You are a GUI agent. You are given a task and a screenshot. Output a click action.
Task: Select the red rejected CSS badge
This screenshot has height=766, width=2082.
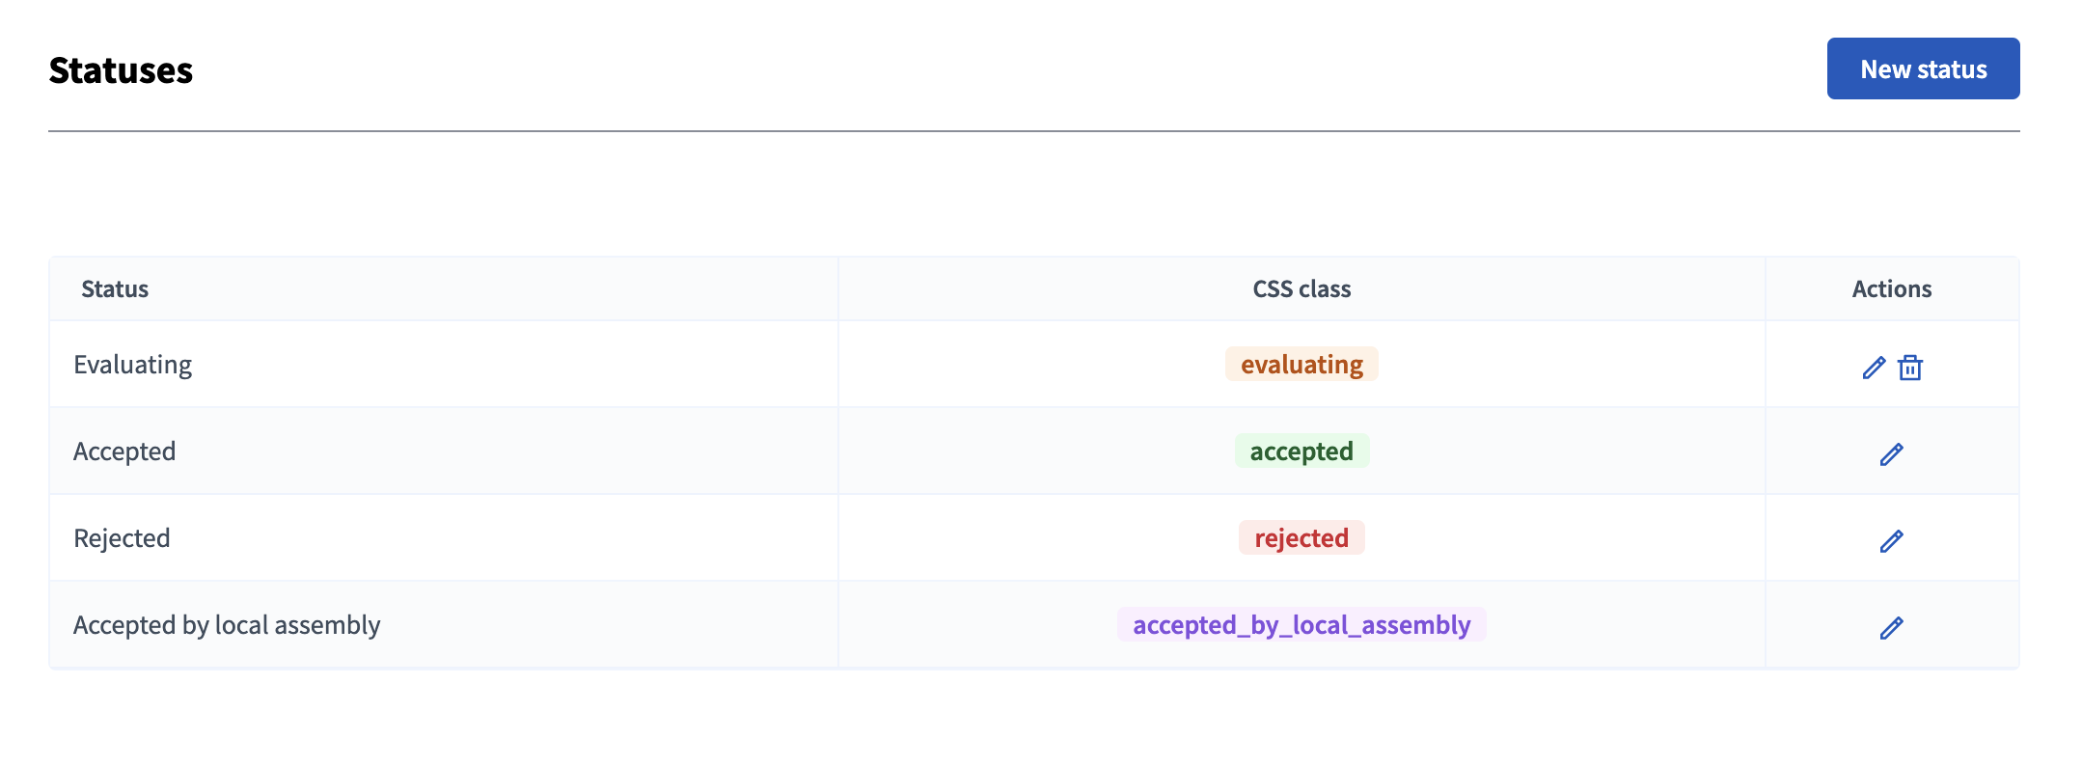pos(1301,538)
